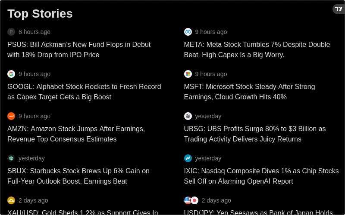Click the Microsoft logo icon
Screen dimensions: 345x215
(x=188, y=74)
